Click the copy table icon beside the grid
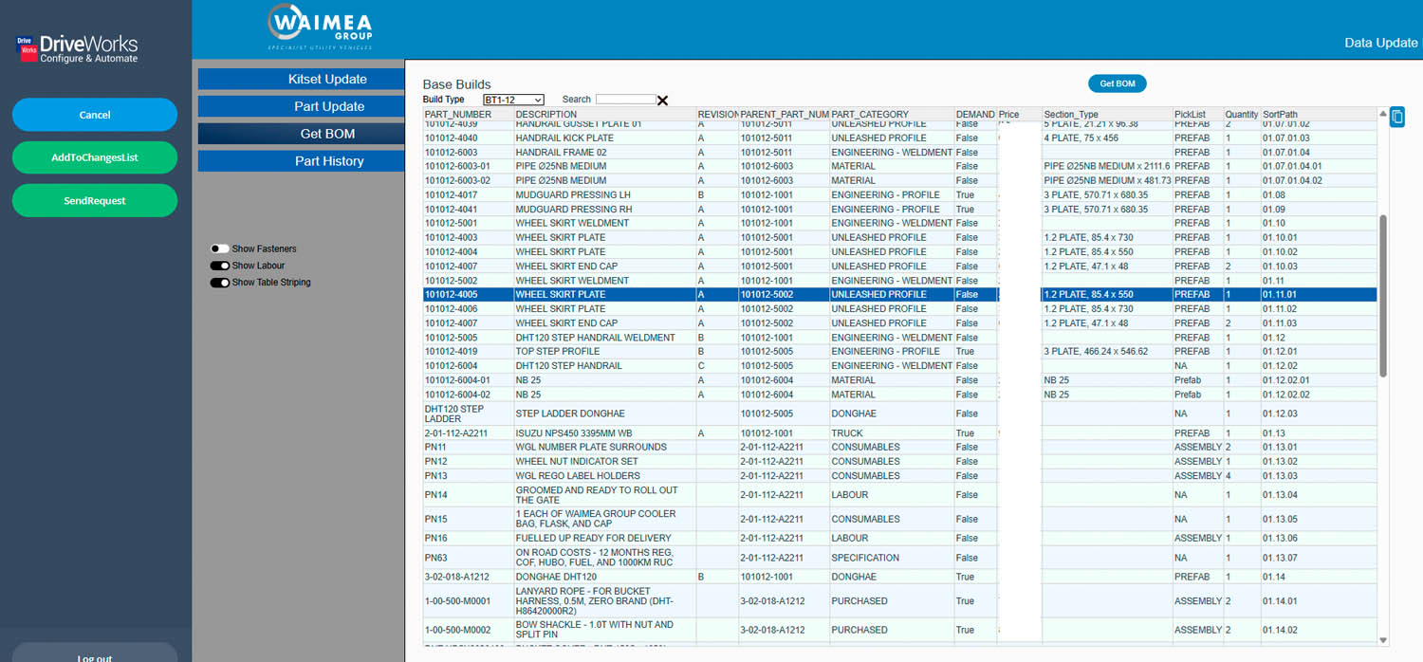Screen dimensions: 1423x662 tap(1396, 117)
